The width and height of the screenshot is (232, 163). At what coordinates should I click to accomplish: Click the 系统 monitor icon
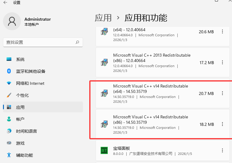coord(9,59)
